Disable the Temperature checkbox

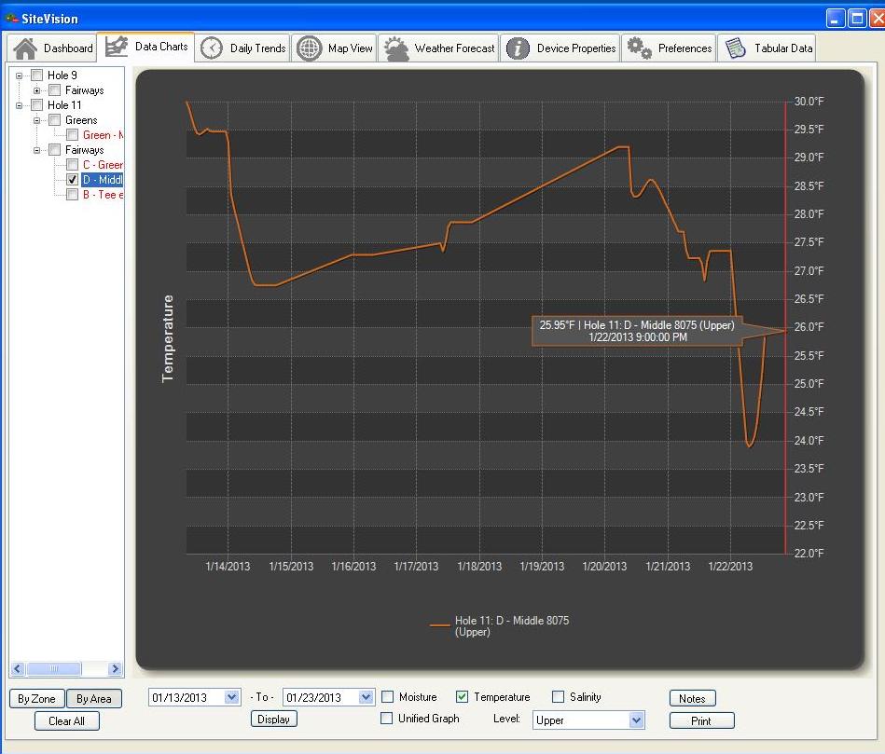point(463,697)
